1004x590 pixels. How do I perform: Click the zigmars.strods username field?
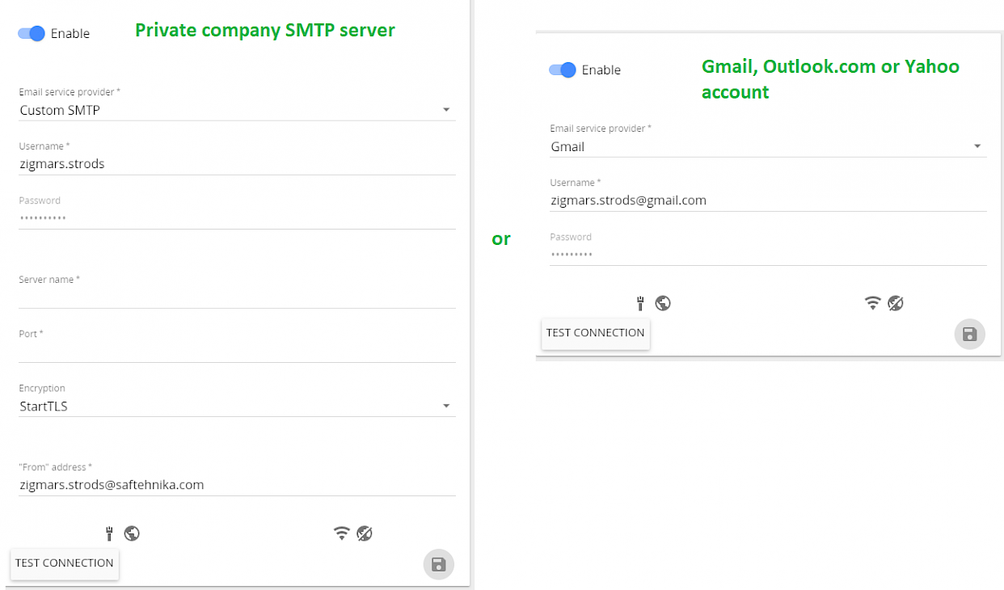(237, 164)
